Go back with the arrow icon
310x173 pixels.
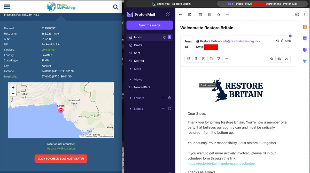181,15
